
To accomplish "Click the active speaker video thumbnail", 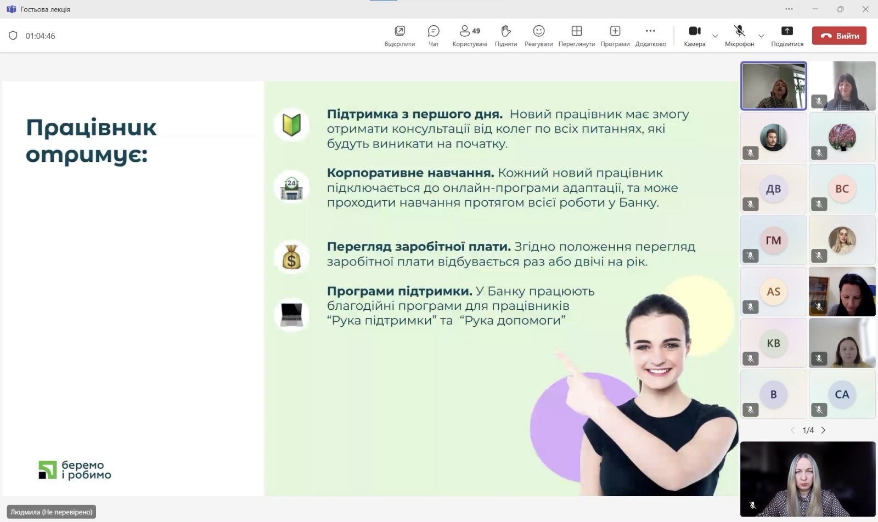I will (x=773, y=86).
